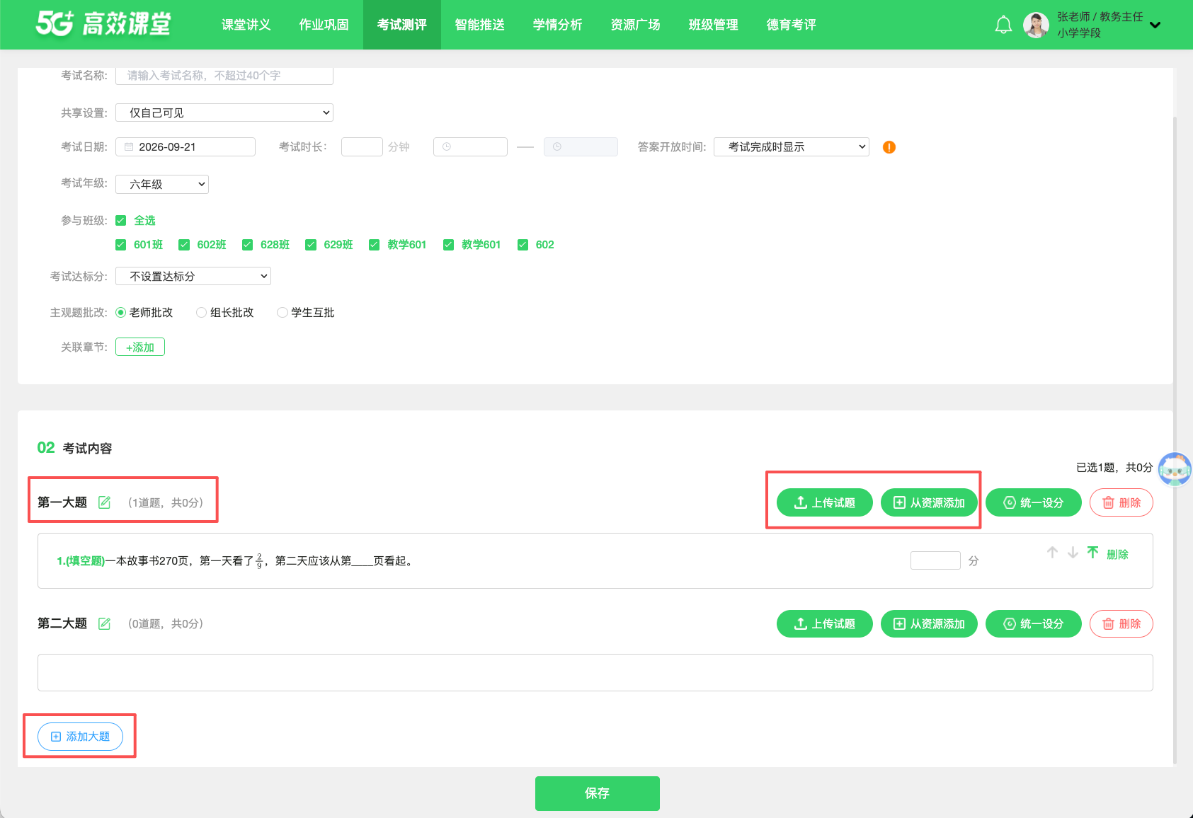Move question 1 down with arrow

(x=1073, y=553)
